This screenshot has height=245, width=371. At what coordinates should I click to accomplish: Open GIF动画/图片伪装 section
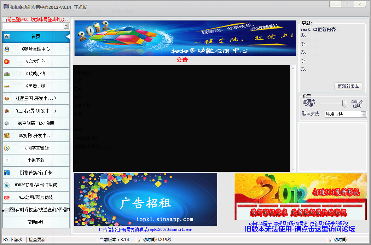(36, 198)
